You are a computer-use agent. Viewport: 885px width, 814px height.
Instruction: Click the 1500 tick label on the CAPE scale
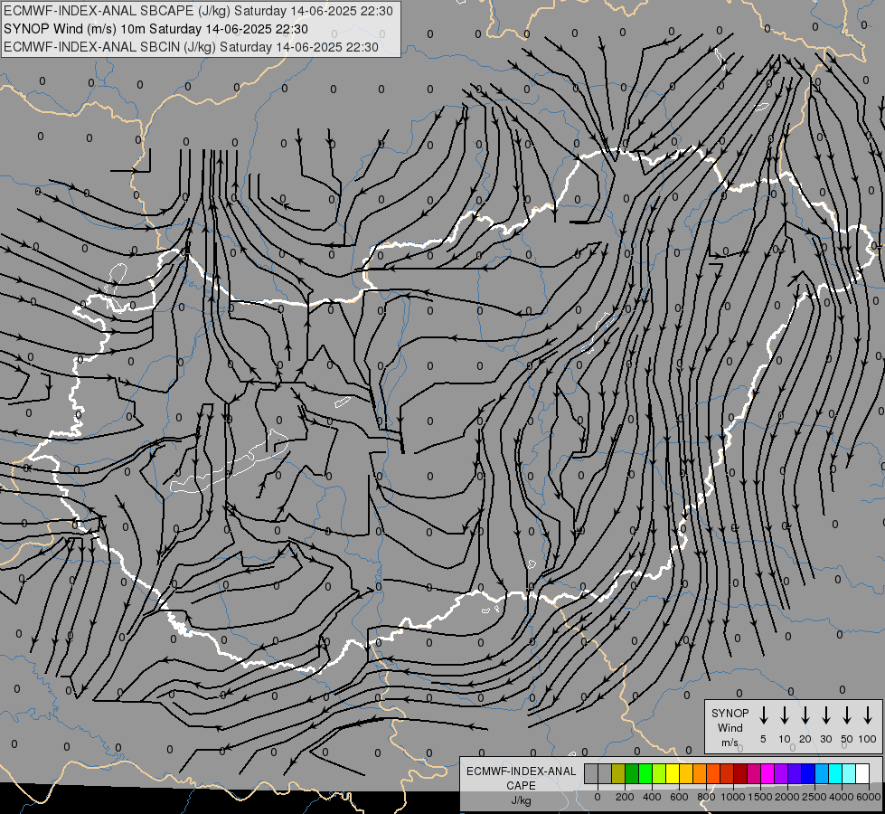tap(760, 797)
